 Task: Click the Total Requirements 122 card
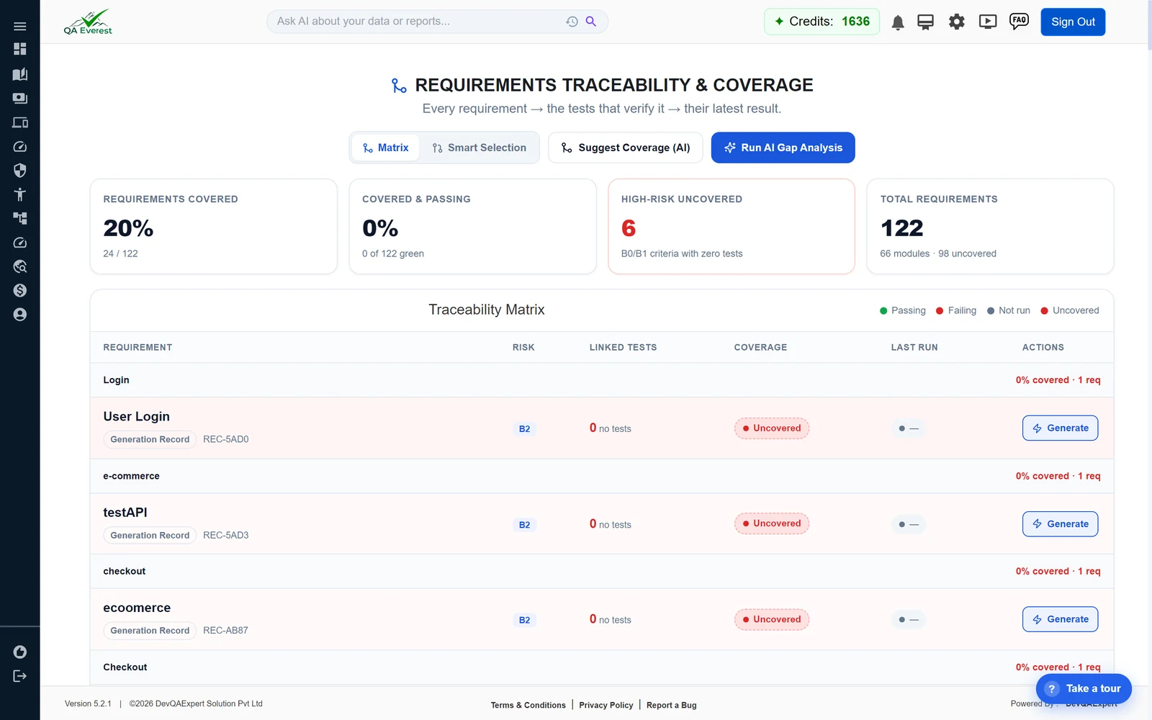coord(990,226)
